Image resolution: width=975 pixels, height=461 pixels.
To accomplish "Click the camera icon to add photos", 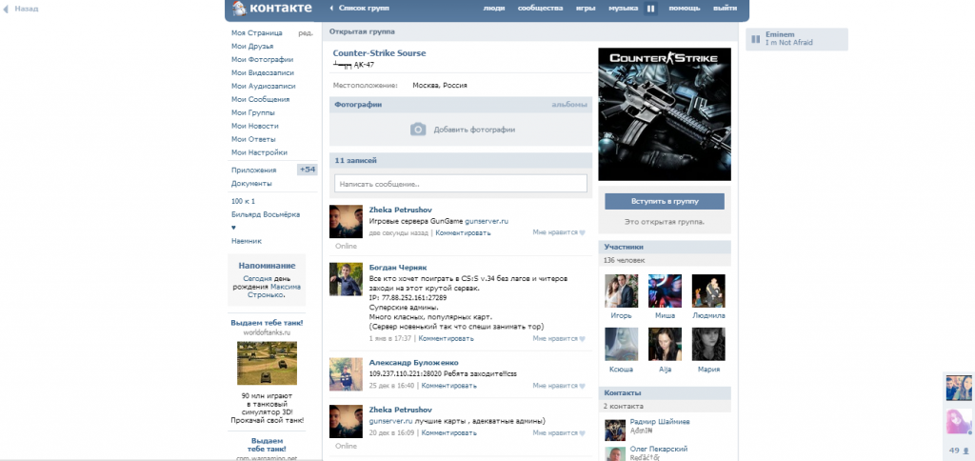I will (x=418, y=130).
